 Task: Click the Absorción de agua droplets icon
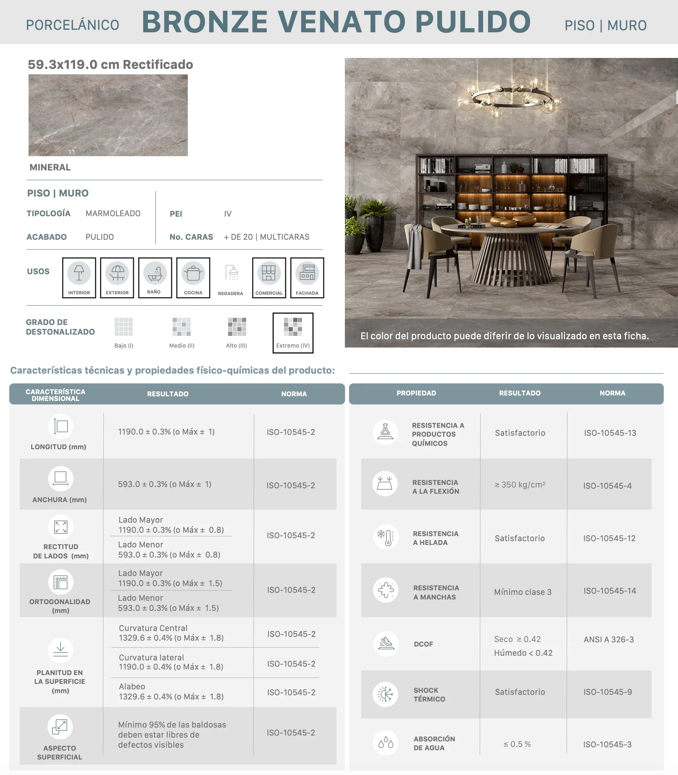coord(386,743)
